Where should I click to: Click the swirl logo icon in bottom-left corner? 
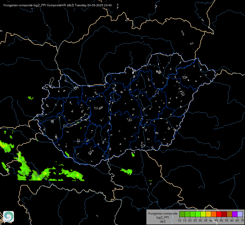pos(9,216)
